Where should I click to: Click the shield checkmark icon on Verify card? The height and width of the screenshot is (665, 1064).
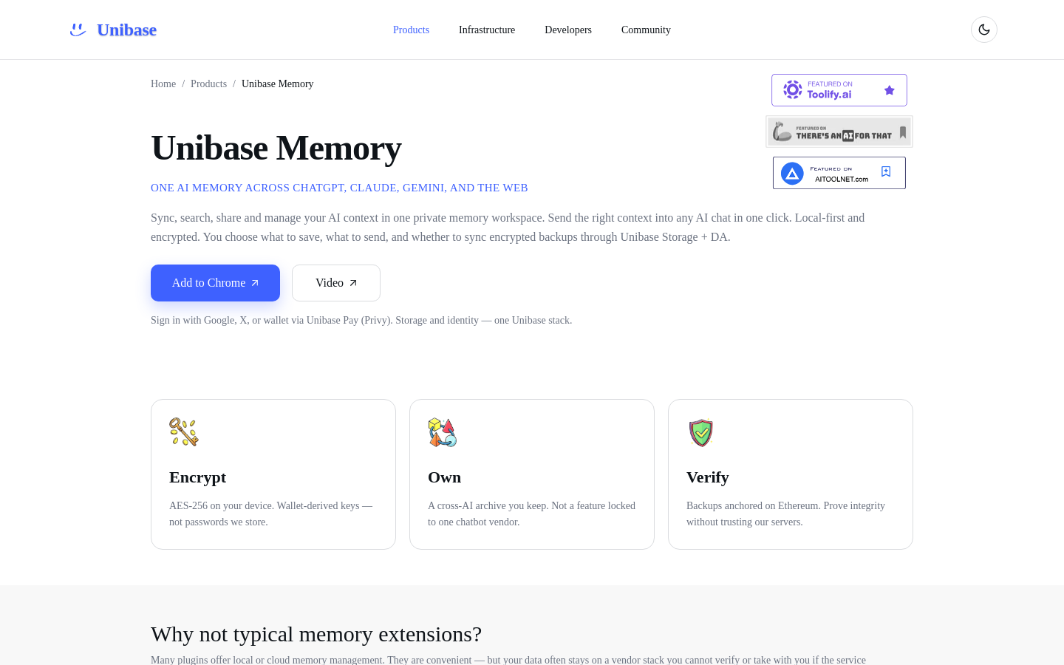(701, 433)
